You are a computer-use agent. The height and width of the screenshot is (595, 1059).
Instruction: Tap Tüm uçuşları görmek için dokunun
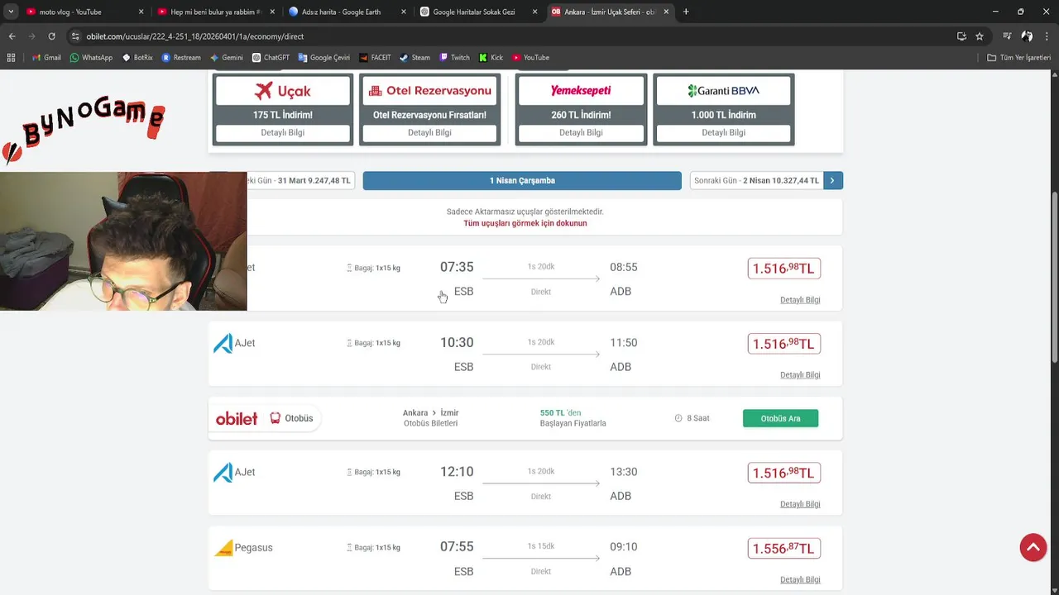pos(525,223)
